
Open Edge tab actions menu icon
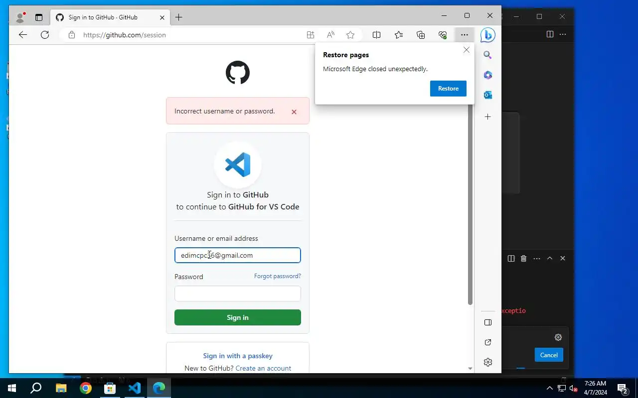[x=39, y=17]
